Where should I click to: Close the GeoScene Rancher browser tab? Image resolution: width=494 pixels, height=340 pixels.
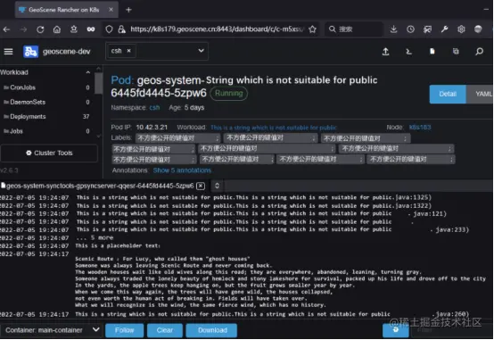pyautogui.click(x=111, y=10)
